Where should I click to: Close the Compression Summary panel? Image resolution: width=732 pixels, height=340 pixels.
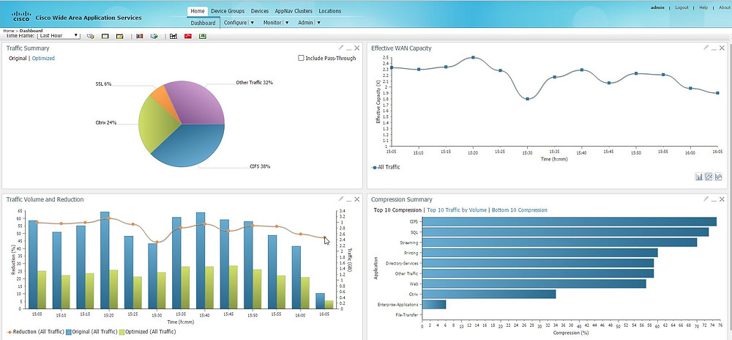(722, 199)
